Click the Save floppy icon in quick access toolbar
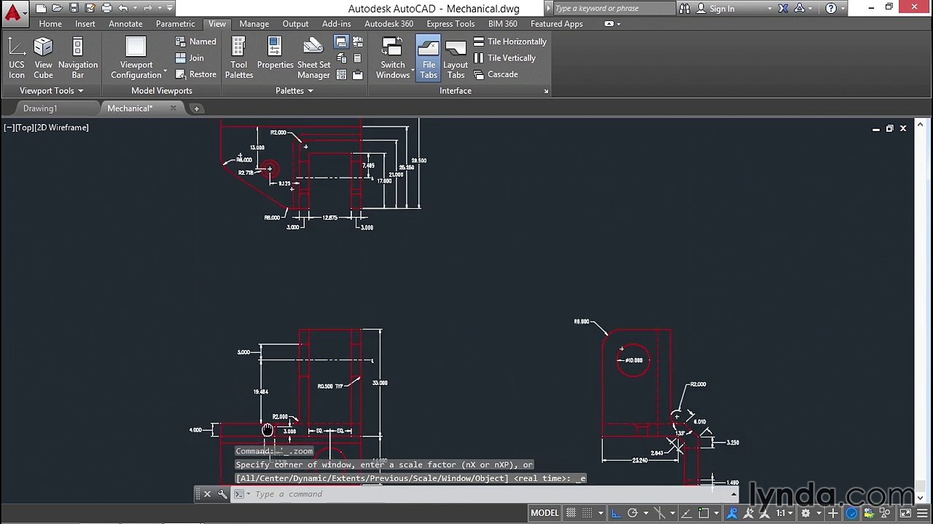Viewport: 933px width, 524px height. (74, 8)
